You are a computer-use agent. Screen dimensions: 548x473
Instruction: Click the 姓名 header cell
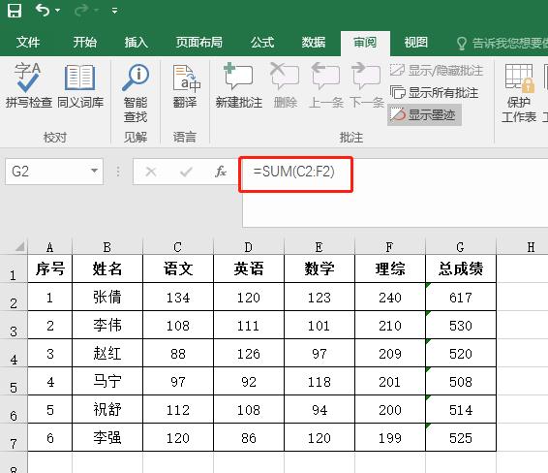(107, 268)
